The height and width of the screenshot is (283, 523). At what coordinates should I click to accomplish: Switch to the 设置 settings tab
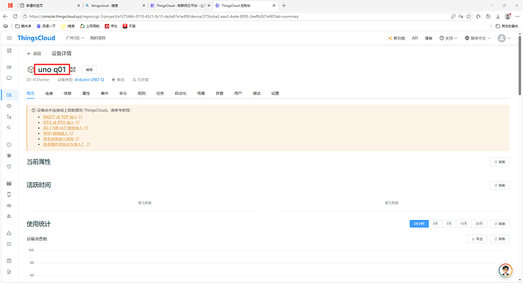pos(275,93)
